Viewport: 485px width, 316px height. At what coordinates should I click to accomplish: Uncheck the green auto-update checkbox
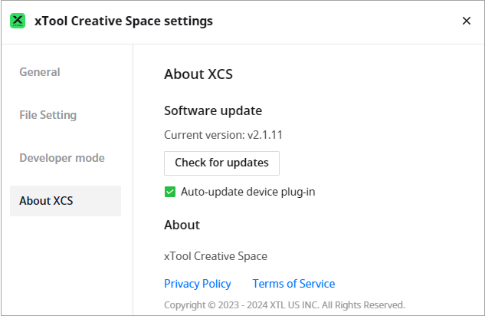tap(170, 192)
